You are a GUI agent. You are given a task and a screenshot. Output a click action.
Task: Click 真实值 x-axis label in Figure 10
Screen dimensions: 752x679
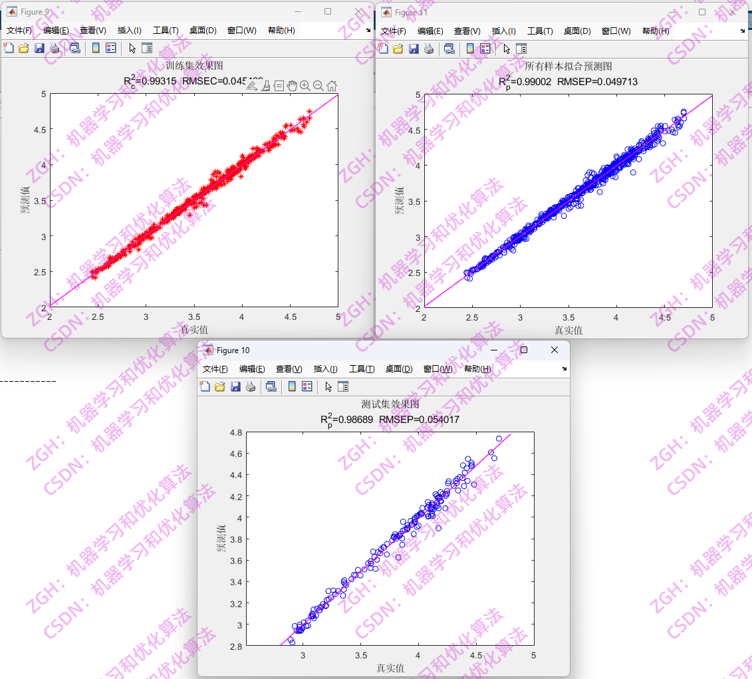390,668
